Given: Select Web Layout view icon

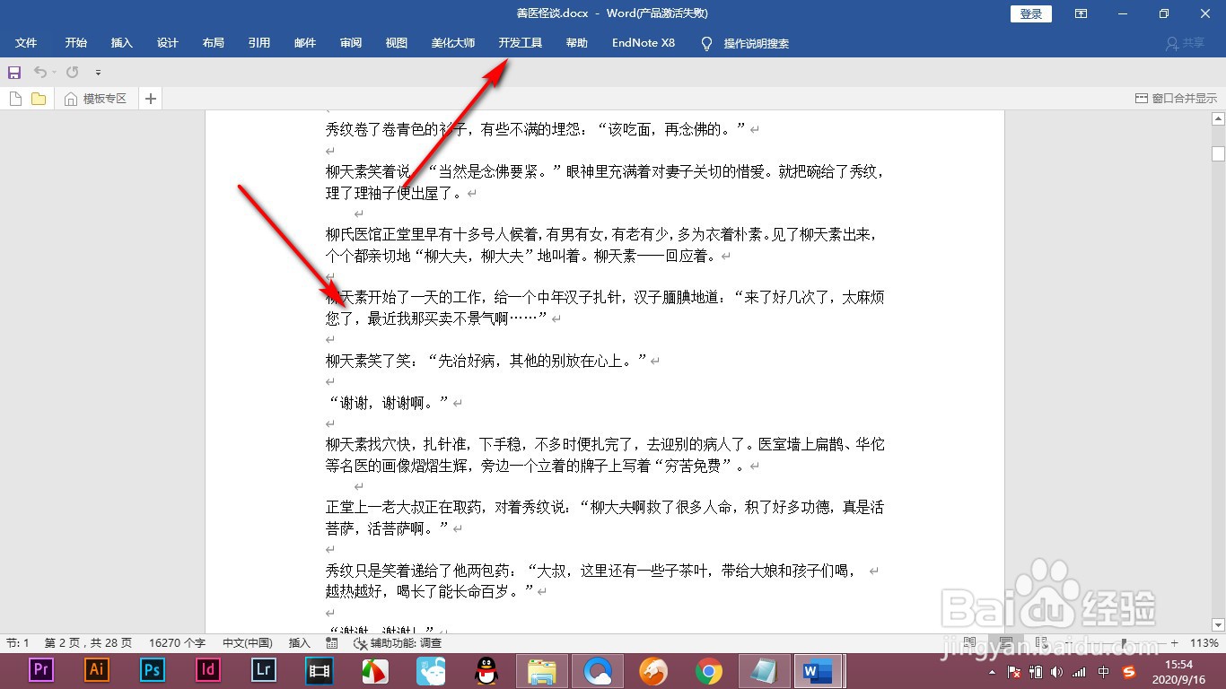Looking at the screenshot, I should pyautogui.click(x=1040, y=642).
